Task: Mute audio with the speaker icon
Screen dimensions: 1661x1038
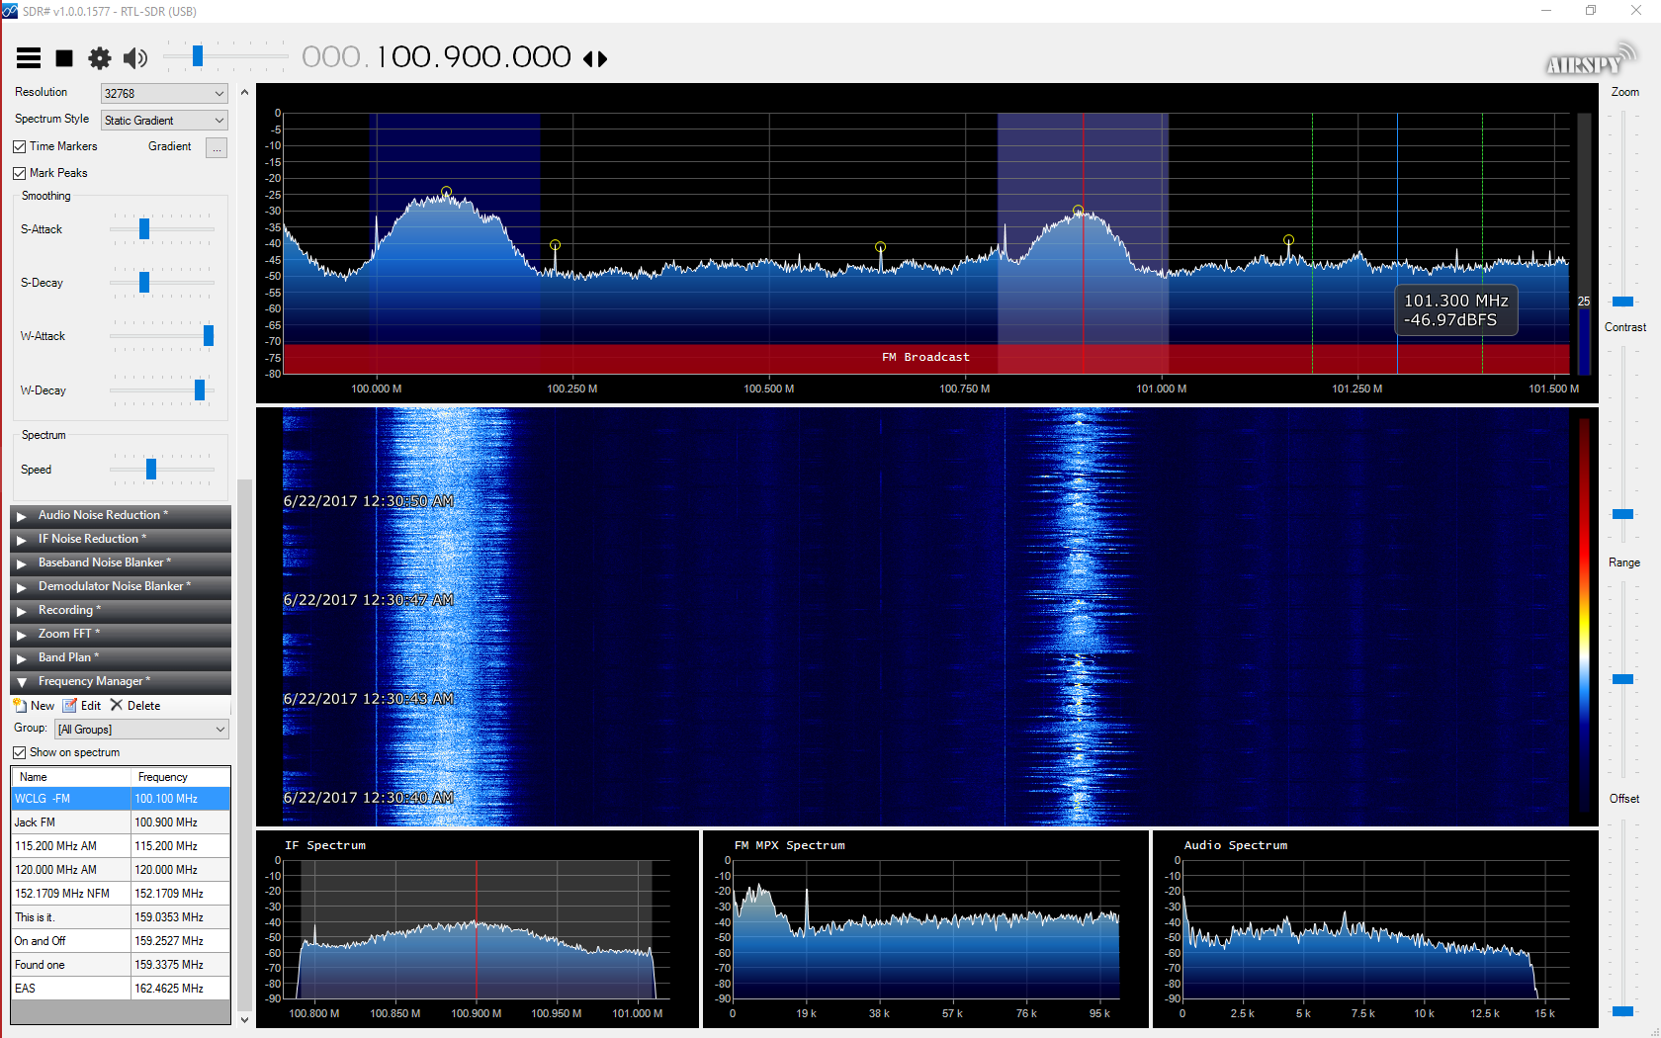Action: (x=135, y=58)
